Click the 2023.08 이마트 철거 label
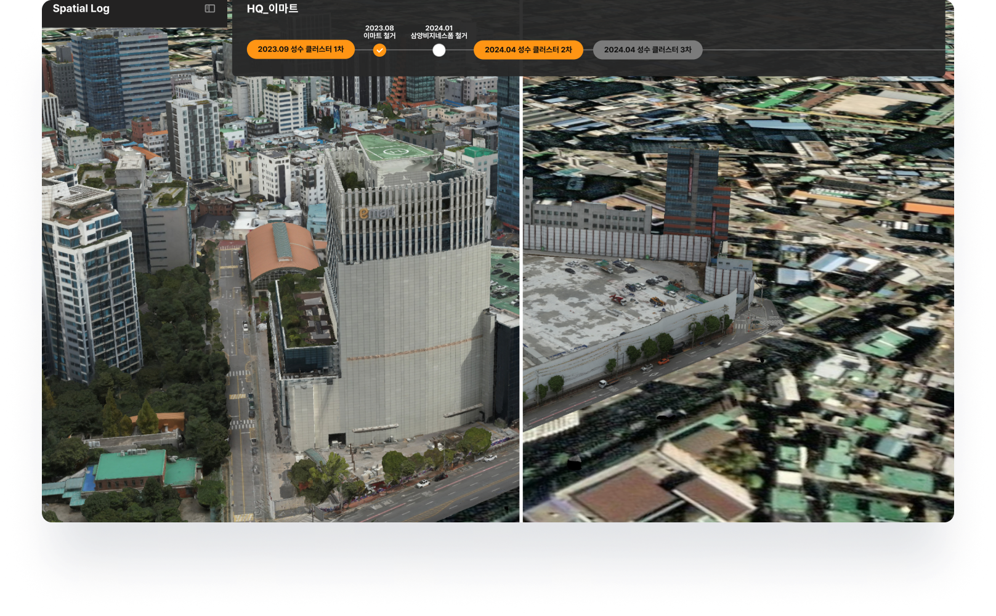 point(379,32)
